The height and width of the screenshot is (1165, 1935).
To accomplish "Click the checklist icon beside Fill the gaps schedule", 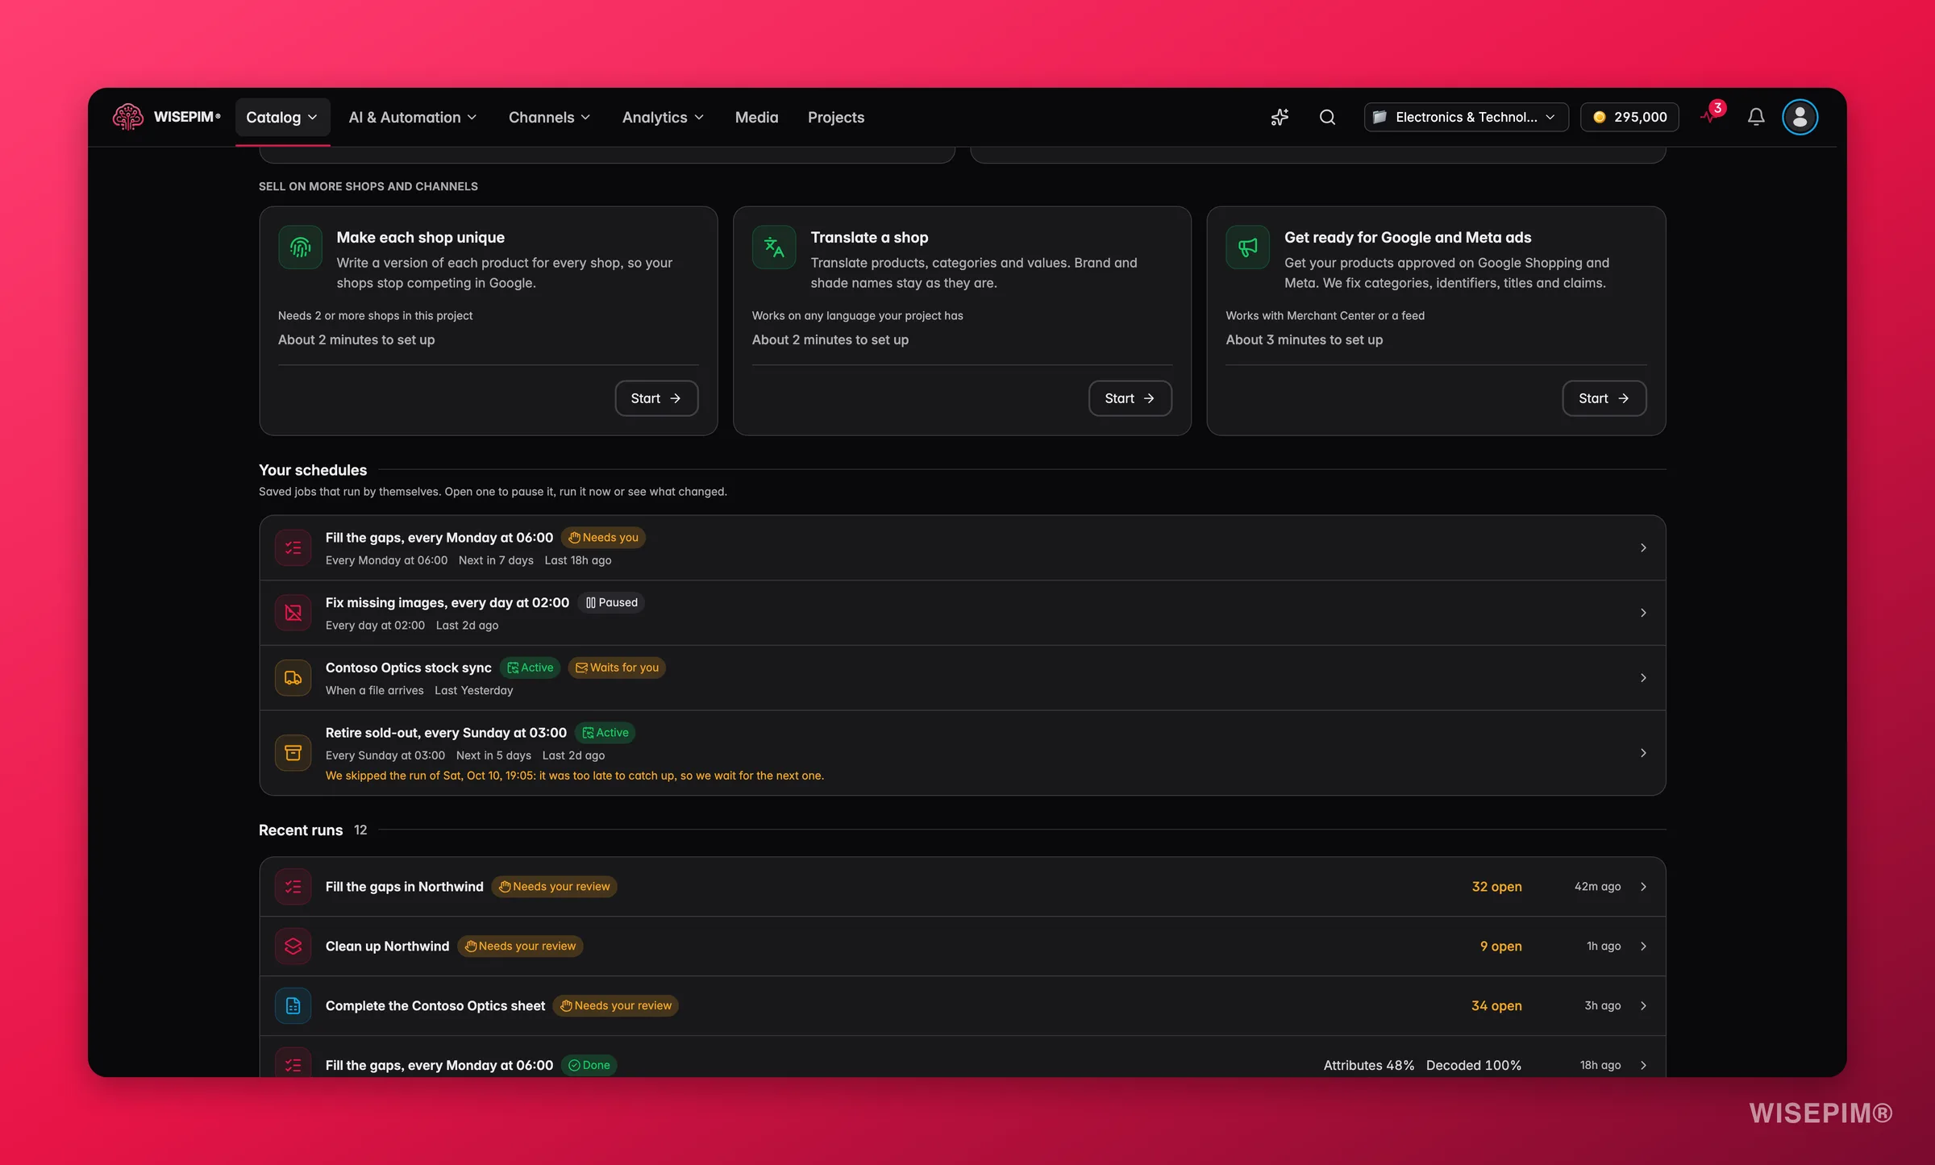I will coord(293,547).
